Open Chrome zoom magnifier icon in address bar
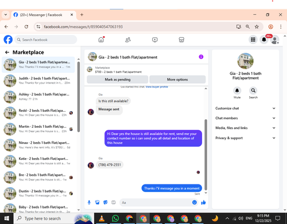 coord(247,26)
